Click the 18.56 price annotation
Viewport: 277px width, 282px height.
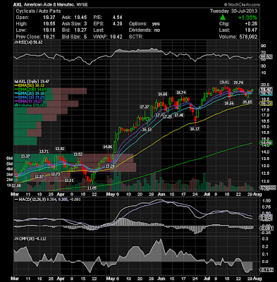[x=229, y=103]
